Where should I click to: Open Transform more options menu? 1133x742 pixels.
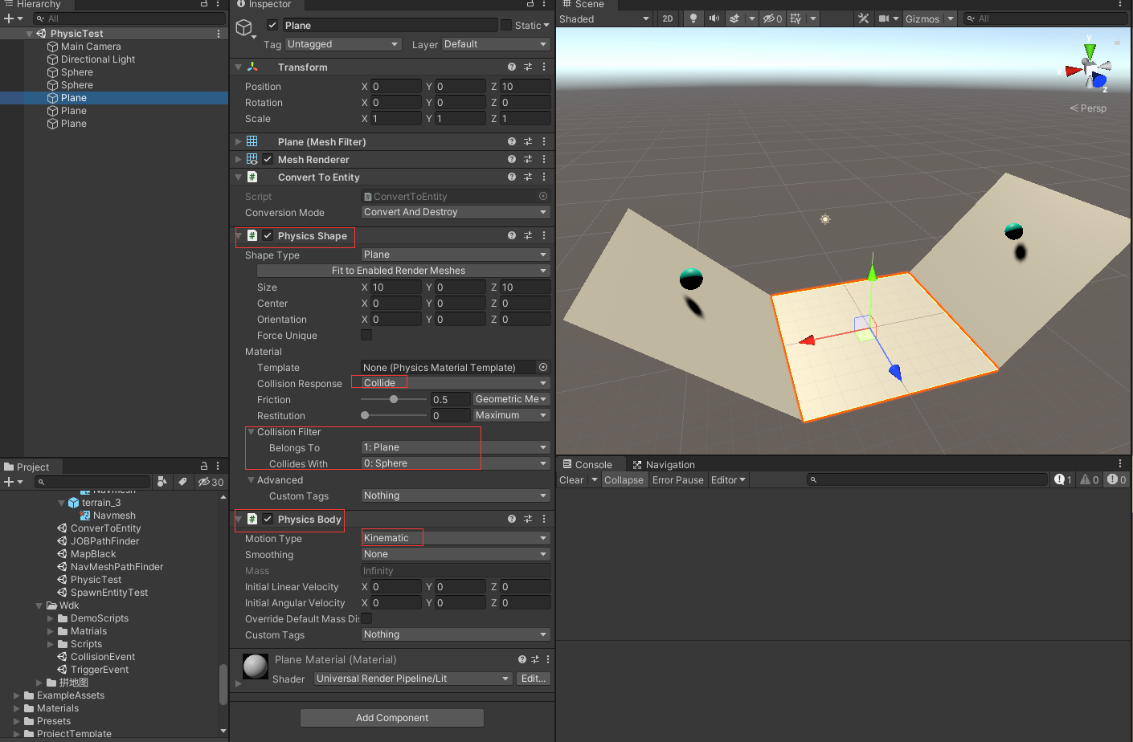pos(544,67)
